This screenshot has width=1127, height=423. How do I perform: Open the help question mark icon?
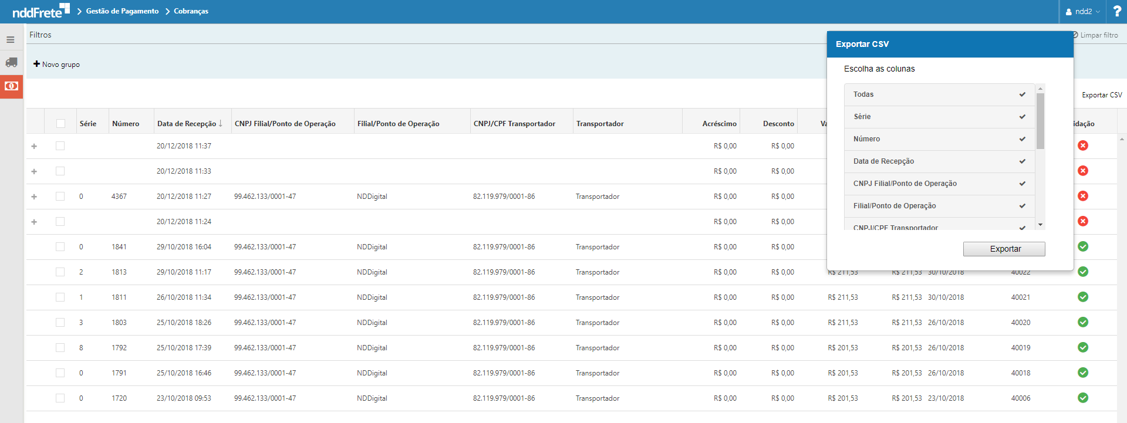(1117, 12)
